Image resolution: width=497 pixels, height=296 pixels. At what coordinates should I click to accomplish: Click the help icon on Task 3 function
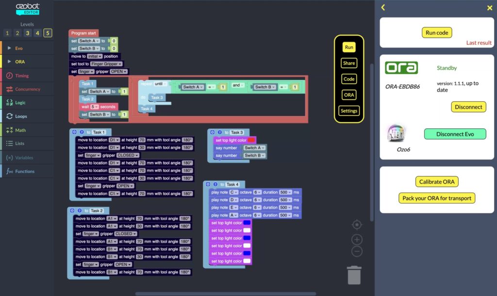tap(220, 132)
